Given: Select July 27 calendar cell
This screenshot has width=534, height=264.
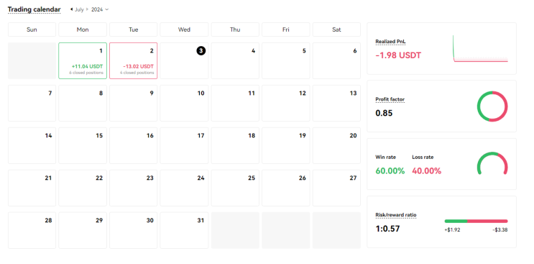Looking at the screenshot, I should pos(336,188).
